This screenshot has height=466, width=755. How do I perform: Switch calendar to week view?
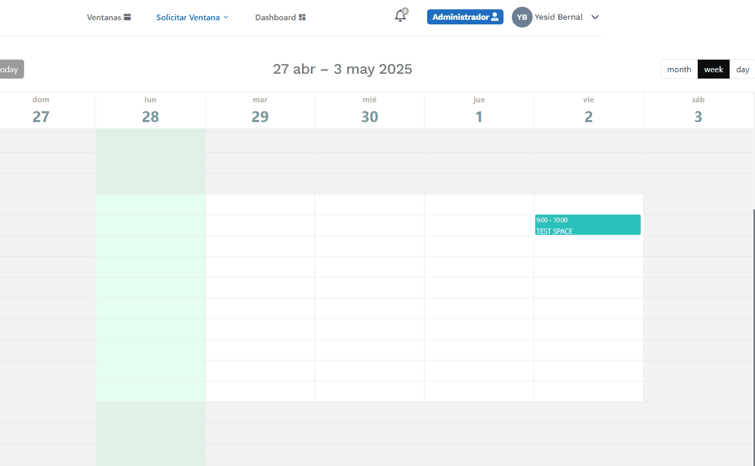pyautogui.click(x=713, y=69)
